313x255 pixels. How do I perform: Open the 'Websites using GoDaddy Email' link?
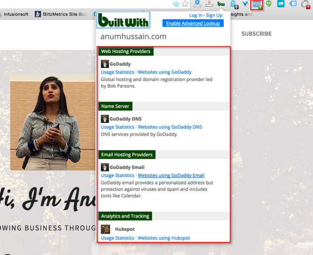tap(171, 176)
